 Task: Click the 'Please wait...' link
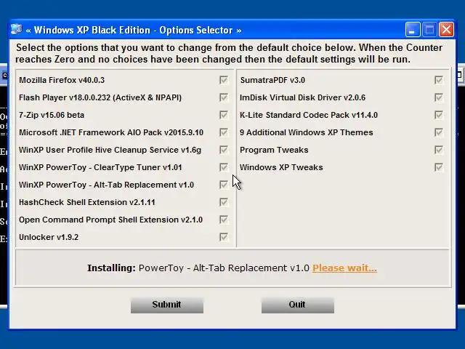pos(344,268)
